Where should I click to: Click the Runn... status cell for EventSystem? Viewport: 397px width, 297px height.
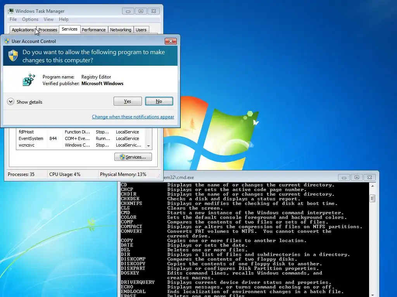[x=103, y=138]
